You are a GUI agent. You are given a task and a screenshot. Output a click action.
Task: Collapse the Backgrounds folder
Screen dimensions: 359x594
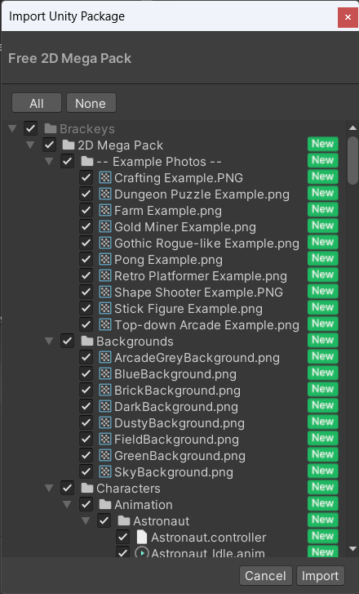[49, 341]
